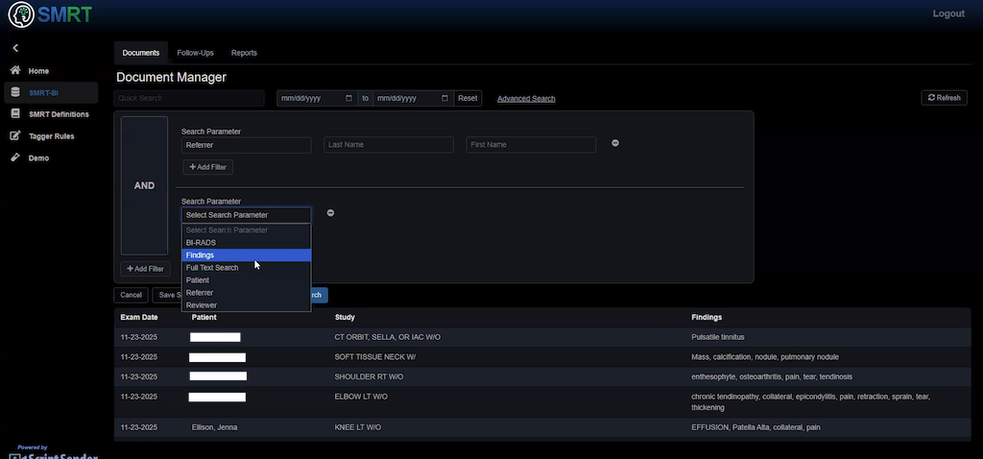Remove the Referrer filter row
The width and height of the screenshot is (983, 459).
pyautogui.click(x=615, y=144)
